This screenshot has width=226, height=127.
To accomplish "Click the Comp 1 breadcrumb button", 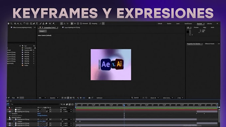I will coord(43,31).
